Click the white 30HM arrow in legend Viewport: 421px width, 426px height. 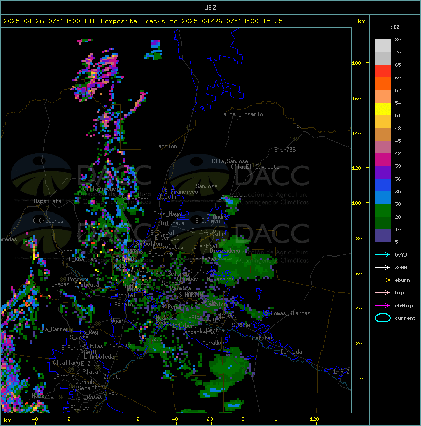pos(383,268)
